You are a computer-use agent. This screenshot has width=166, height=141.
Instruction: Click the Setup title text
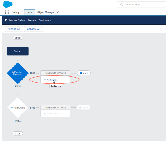tap(16, 12)
